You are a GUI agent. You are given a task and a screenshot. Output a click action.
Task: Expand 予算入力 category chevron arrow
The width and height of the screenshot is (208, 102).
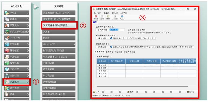point(28,25)
